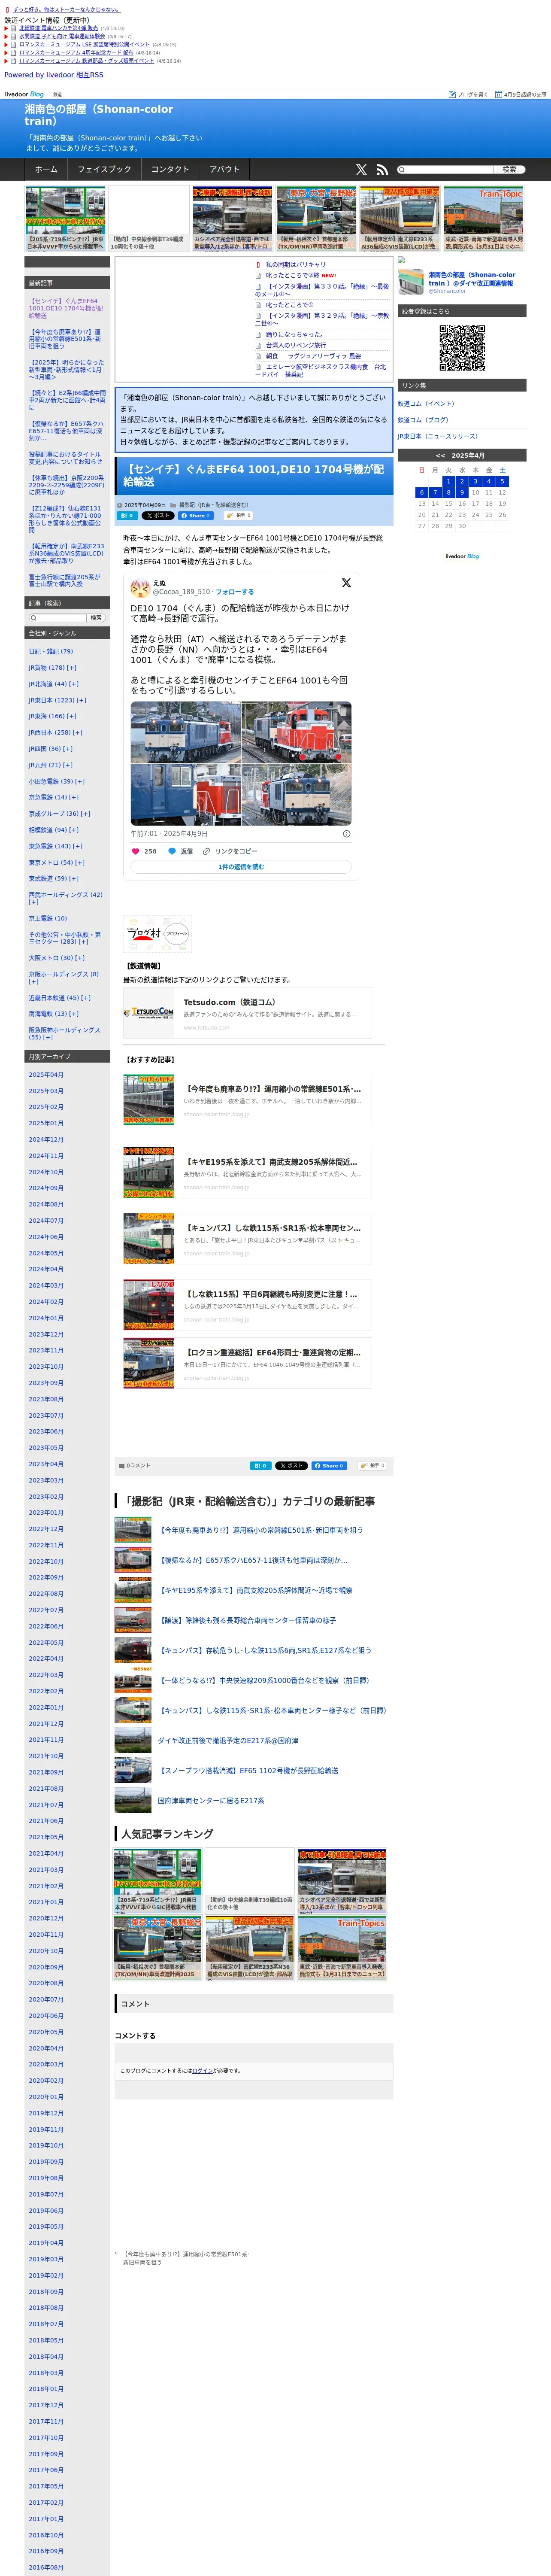Viewport: 551px width, 2576px height.
Task: Like the tweet with the heart icon
Action: [136, 851]
